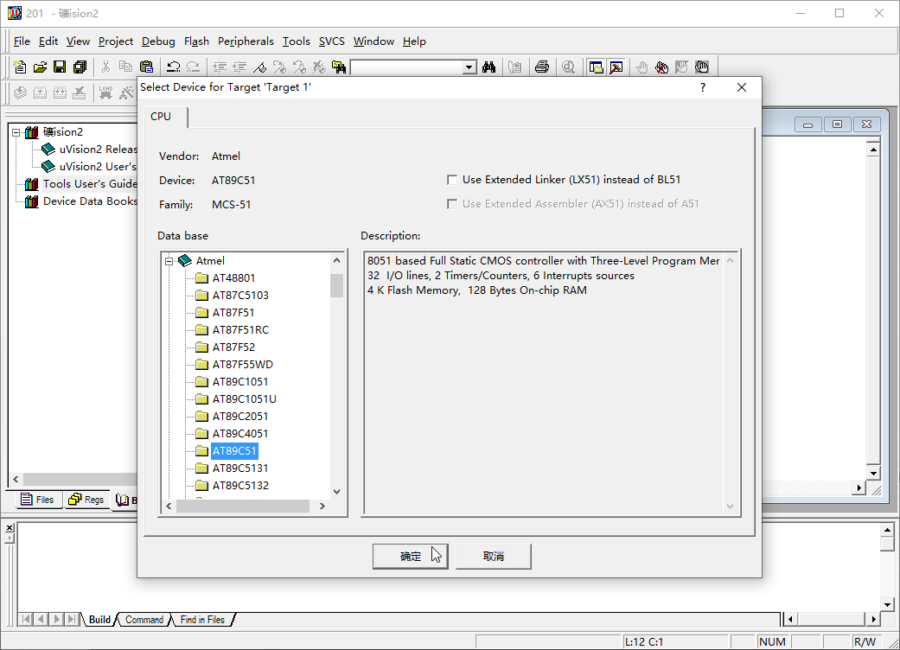Select AT89C5131 in the device list

[x=240, y=468]
